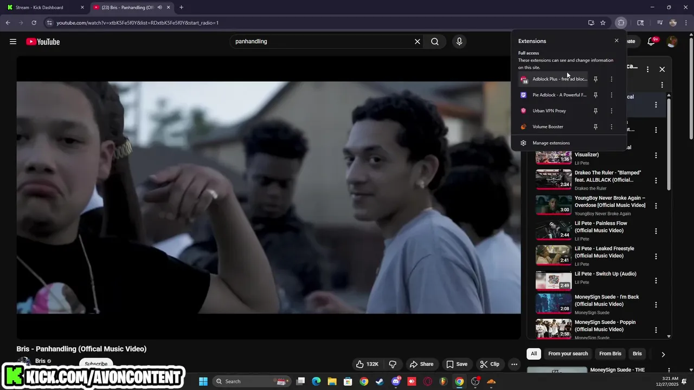The width and height of the screenshot is (694, 390).
Task: Open the YouTube guide hamburger menu
Action: [x=13, y=42]
